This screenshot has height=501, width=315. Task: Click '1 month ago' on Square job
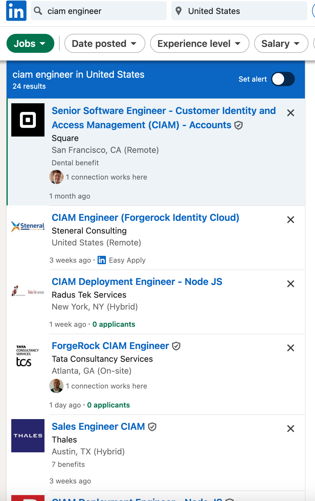[70, 196]
